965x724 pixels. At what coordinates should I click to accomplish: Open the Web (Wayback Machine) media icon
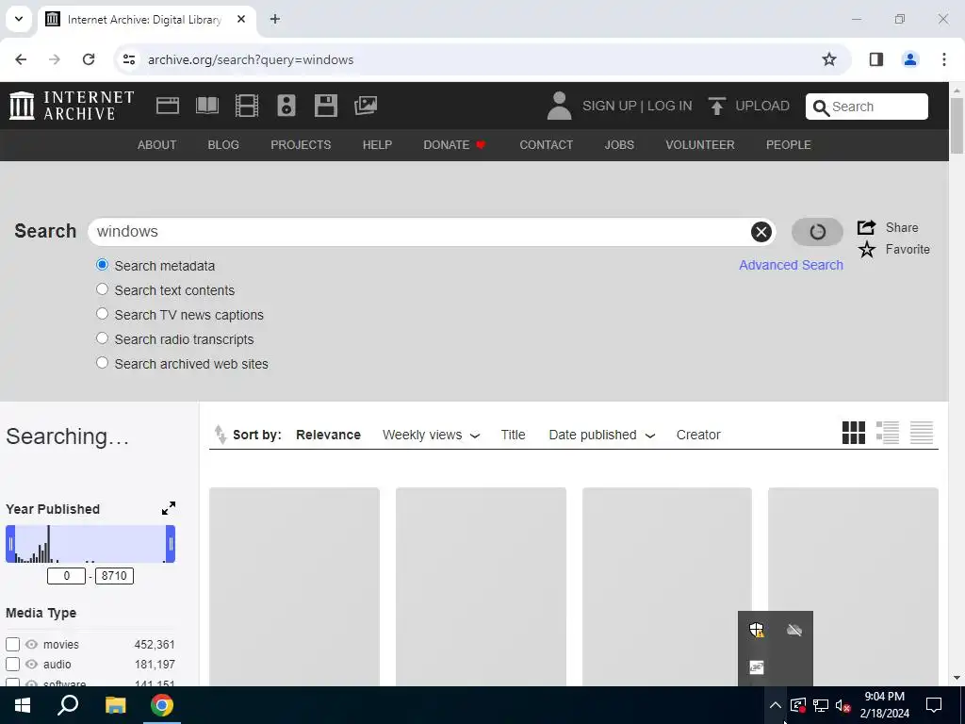coord(168,106)
